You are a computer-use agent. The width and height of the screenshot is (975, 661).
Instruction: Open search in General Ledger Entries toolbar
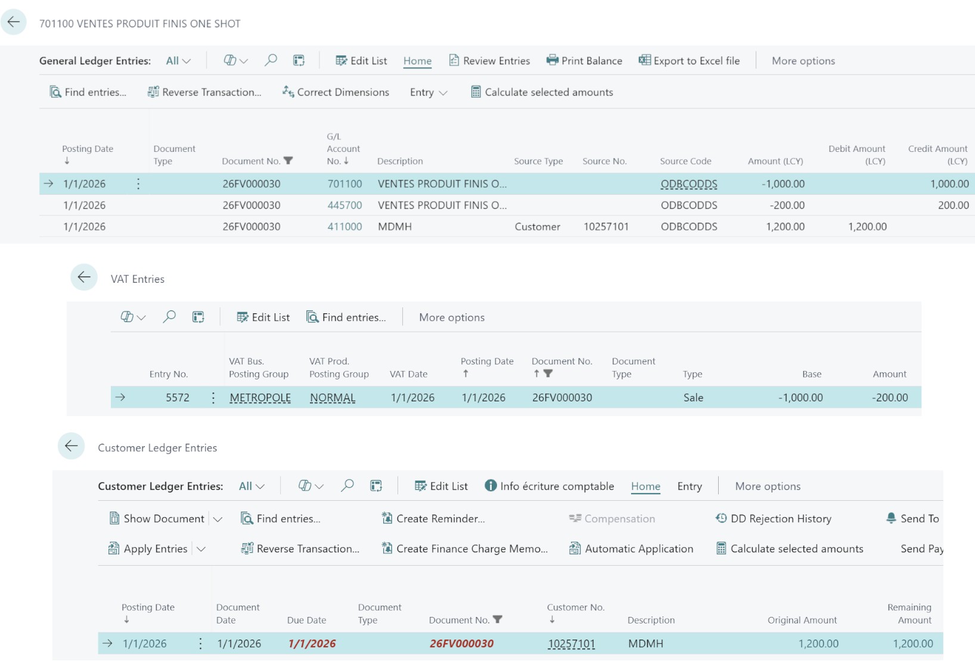(271, 60)
